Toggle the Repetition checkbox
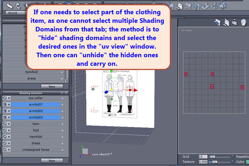249x166 pixels. pyautogui.click(x=233, y=156)
